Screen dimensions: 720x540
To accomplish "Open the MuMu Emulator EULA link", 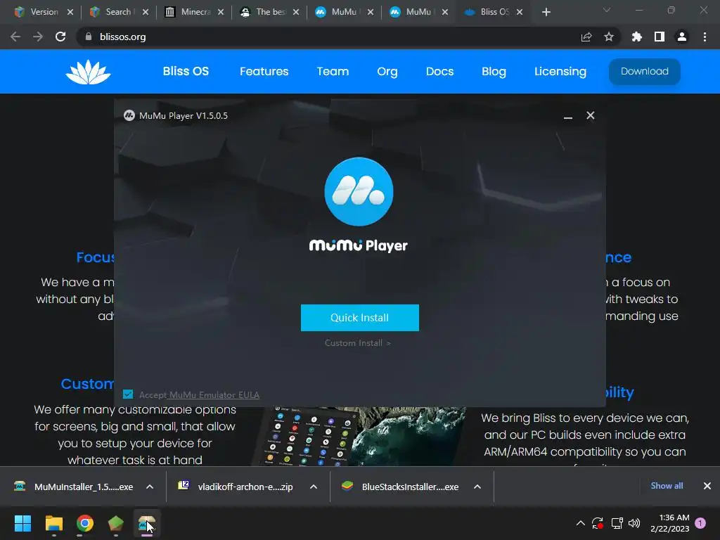I will (x=214, y=394).
